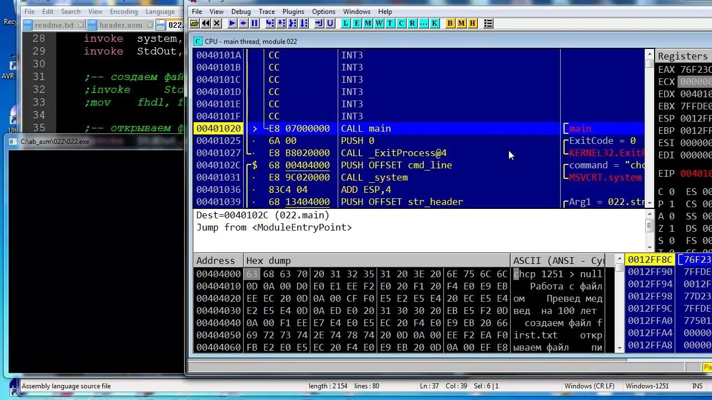The height and width of the screenshot is (400, 712).
Task: Switch to the readme.txt tab in Notepad++
Action: pyautogui.click(x=54, y=25)
